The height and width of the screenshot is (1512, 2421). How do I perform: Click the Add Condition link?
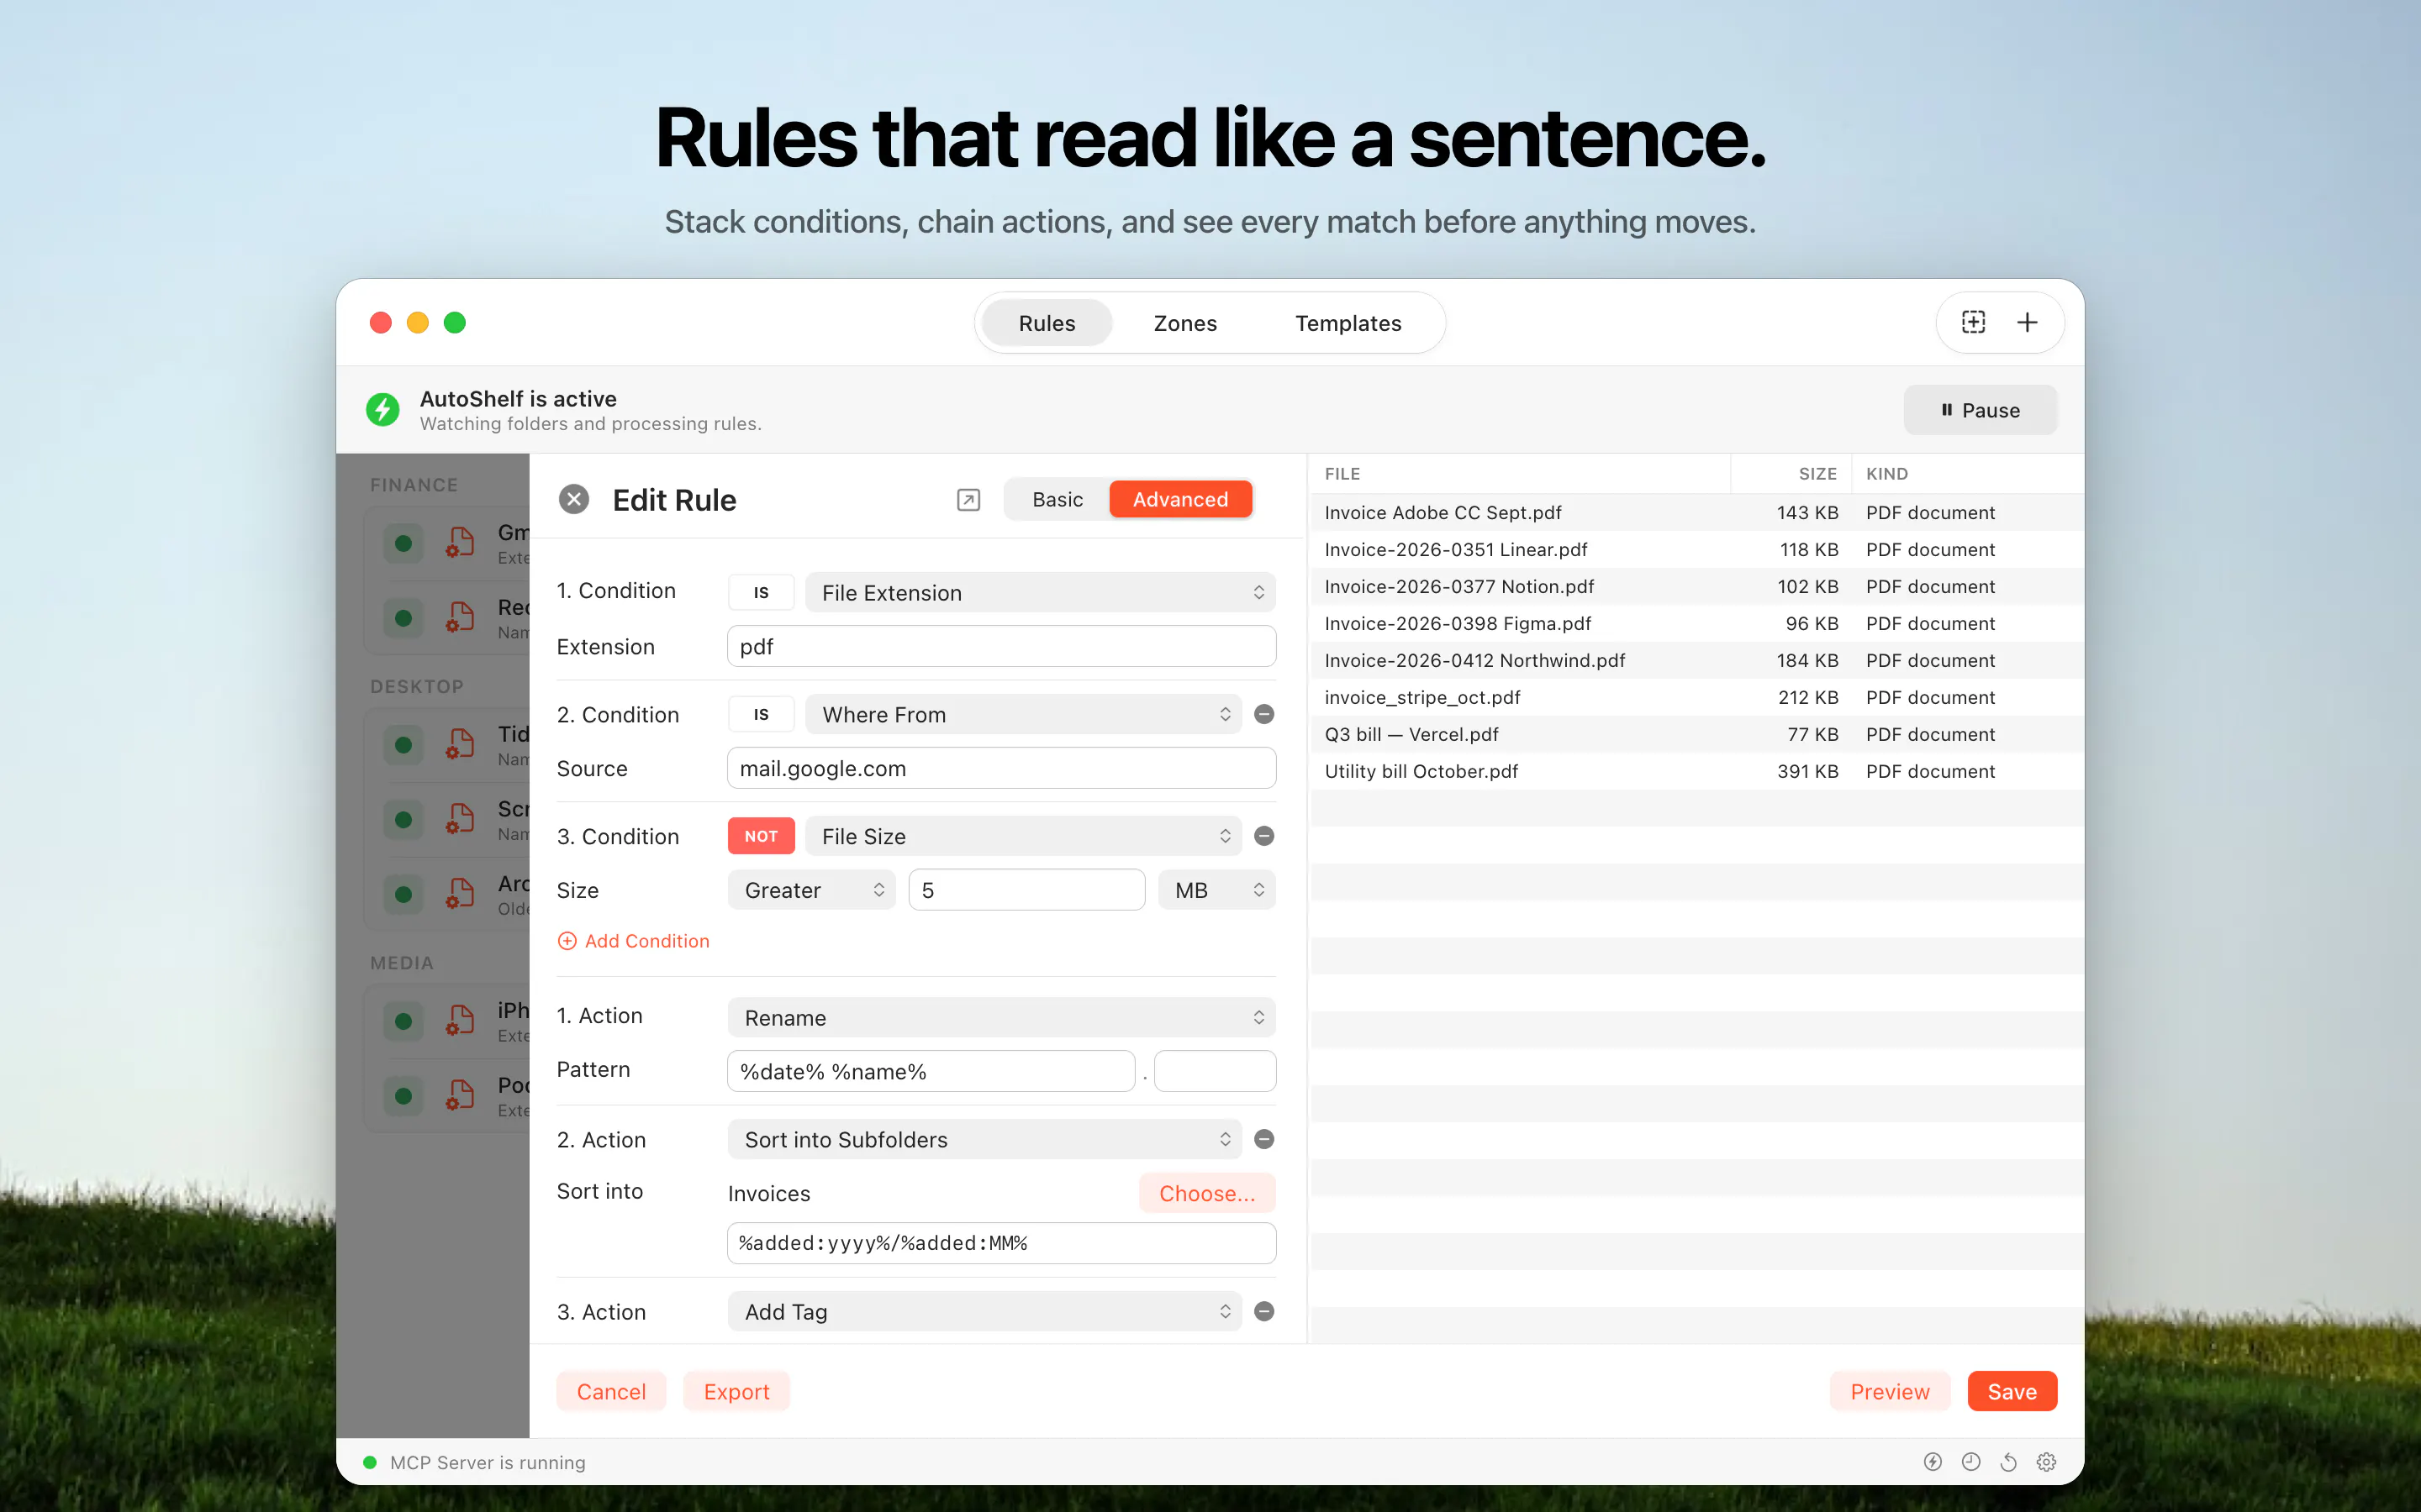coord(633,941)
